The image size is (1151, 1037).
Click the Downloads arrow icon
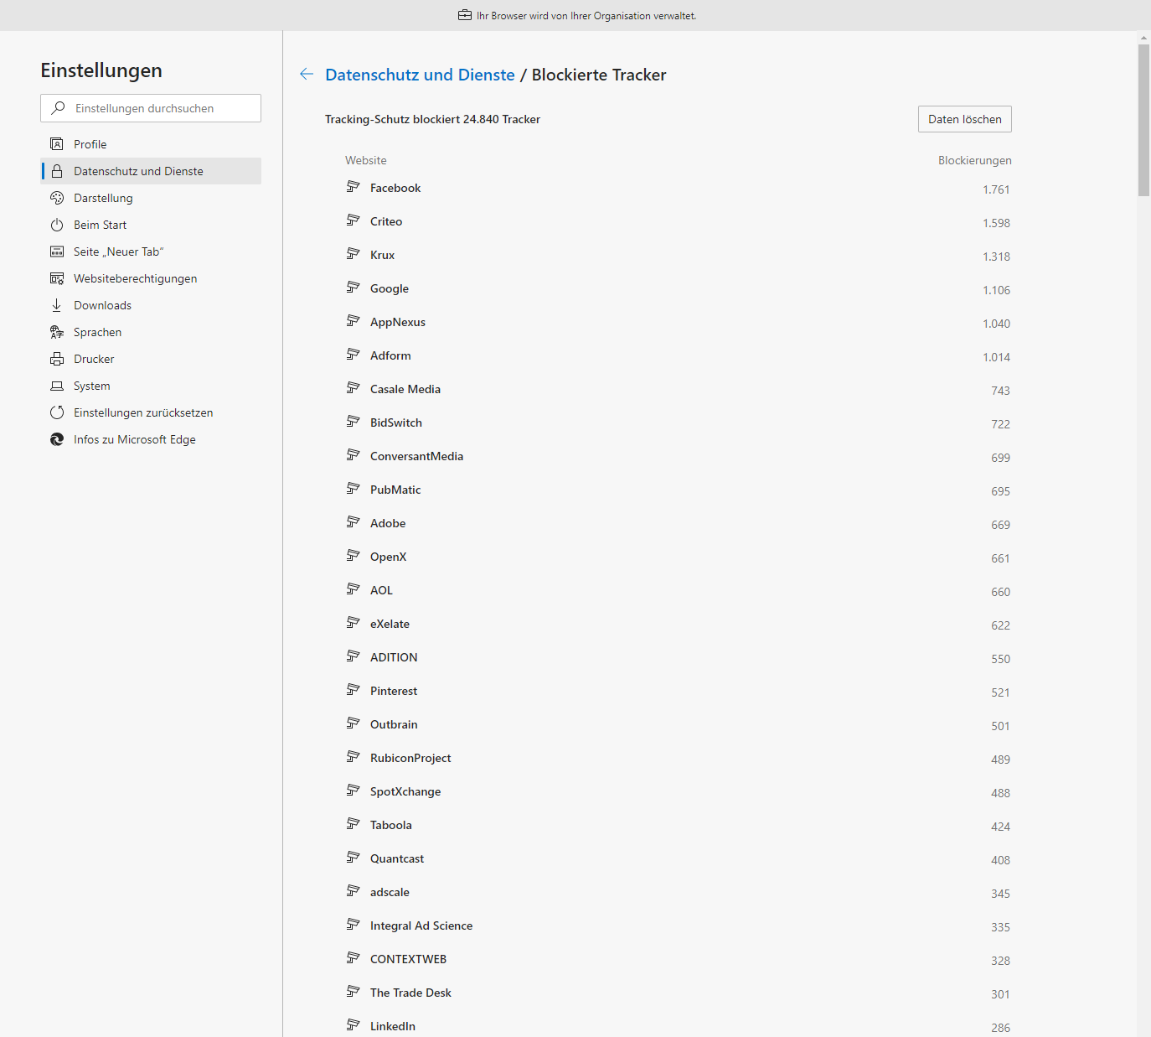click(x=57, y=305)
